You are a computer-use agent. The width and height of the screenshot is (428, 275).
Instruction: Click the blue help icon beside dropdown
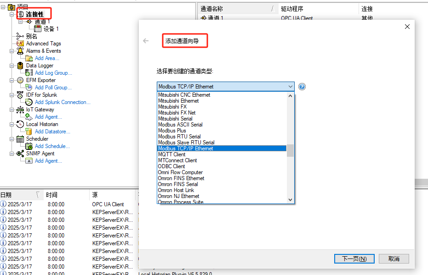click(x=302, y=87)
